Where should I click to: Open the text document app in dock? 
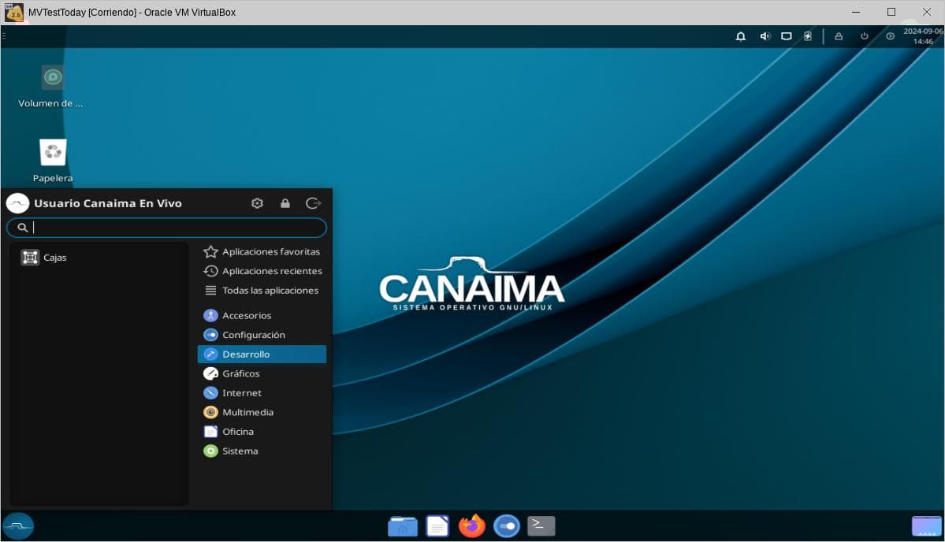point(437,525)
